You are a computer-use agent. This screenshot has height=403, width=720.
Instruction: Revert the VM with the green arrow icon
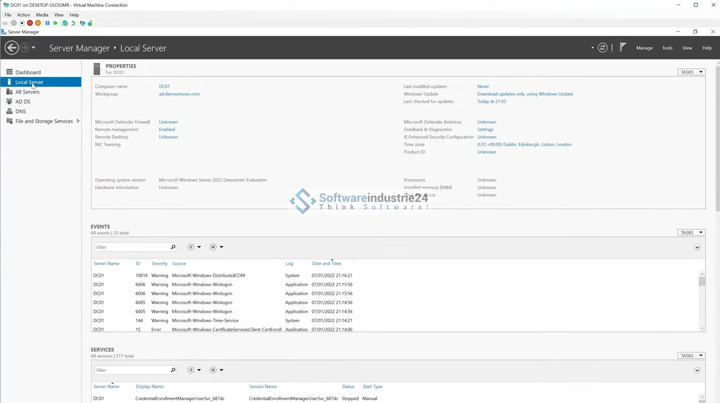pyautogui.click(x=73, y=23)
